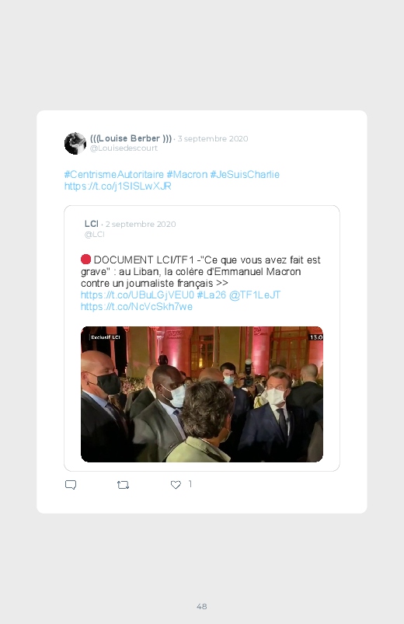Click the reply speech bubble icon
This screenshot has height=624, width=404.
click(71, 485)
